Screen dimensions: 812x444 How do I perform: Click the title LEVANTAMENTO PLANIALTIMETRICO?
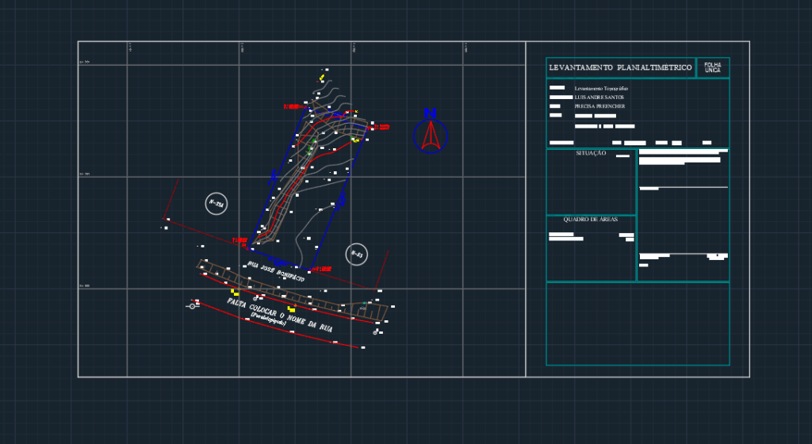[x=620, y=68]
